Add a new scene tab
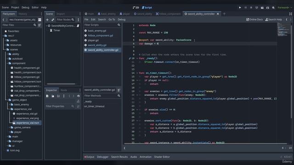 [x=224, y=14]
